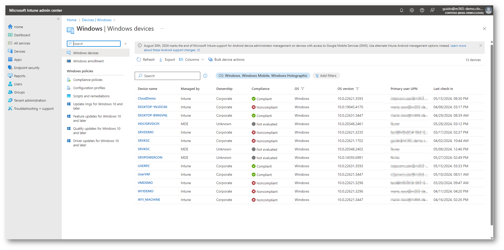The image size is (504, 250).
Task: Open the ellipsis menu next to page title
Action: [x=162, y=29]
